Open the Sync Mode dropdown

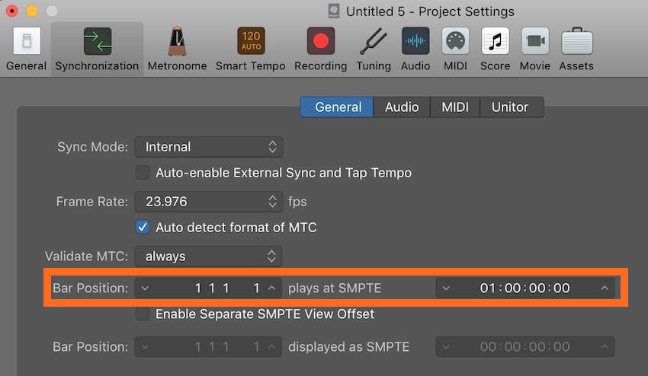pyautogui.click(x=208, y=147)
